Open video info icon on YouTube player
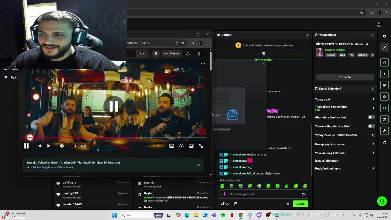 coord(203,64)
